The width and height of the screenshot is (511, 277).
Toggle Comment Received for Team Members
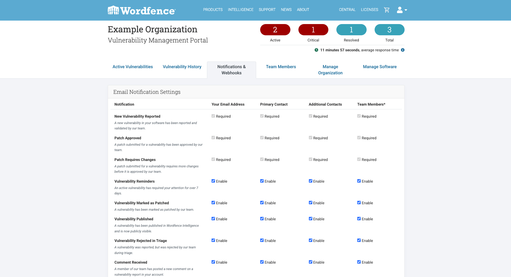[x=359, y=262]
